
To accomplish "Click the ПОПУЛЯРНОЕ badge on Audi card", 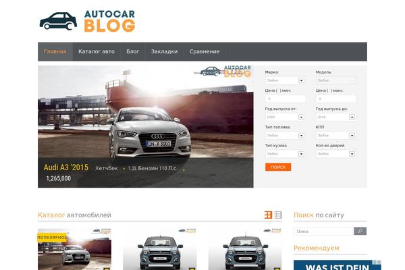I will tap(52, 238).
